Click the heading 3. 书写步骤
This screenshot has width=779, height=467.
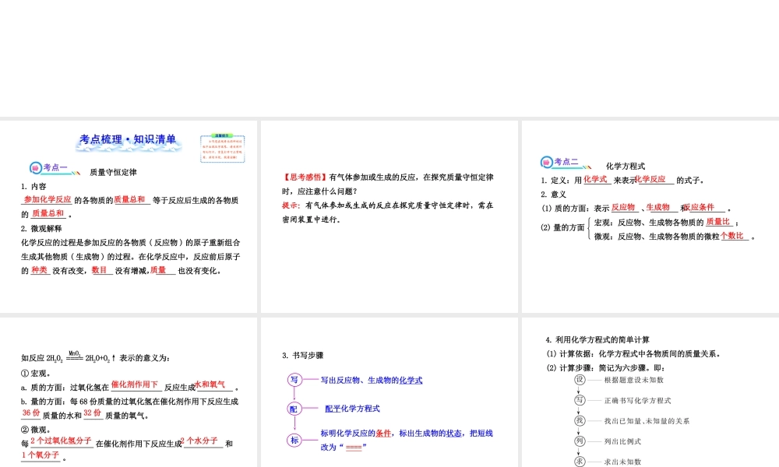point(302,356)
